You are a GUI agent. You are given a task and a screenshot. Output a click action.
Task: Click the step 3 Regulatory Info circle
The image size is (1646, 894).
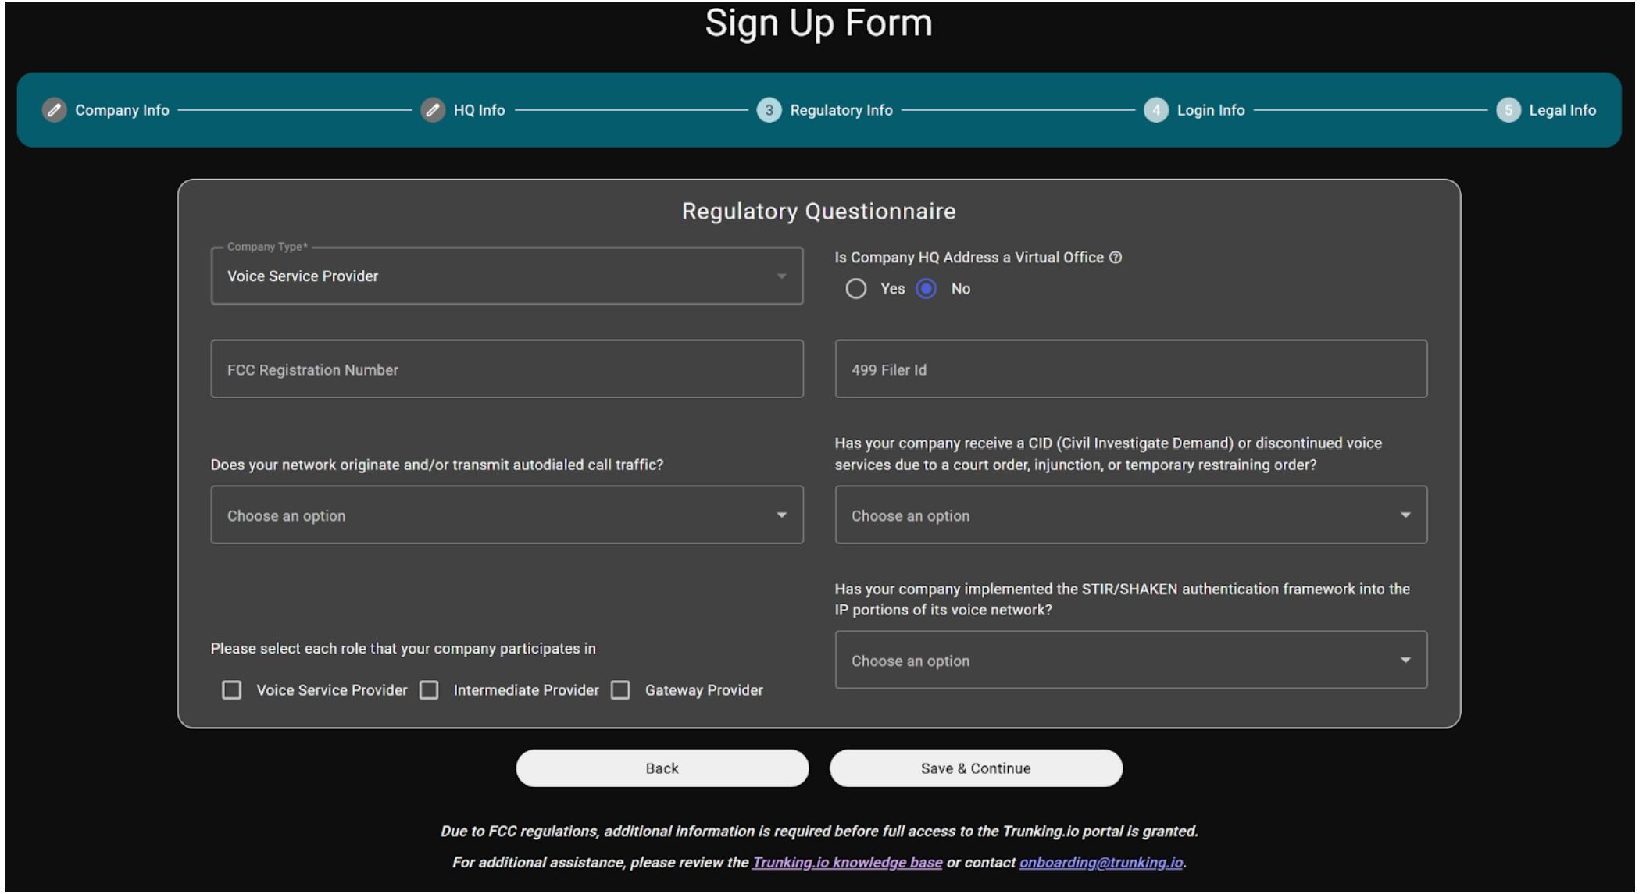[x=769, y=110]
